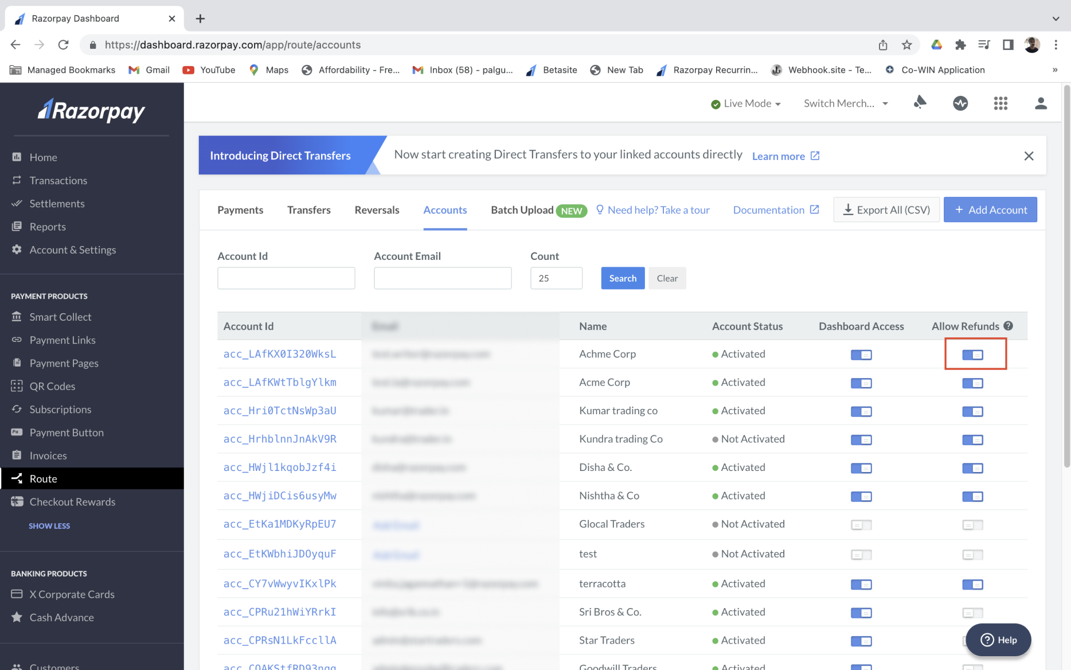
Task: Click the Allow Refunds help question icon
Action: click(1009, 326)
